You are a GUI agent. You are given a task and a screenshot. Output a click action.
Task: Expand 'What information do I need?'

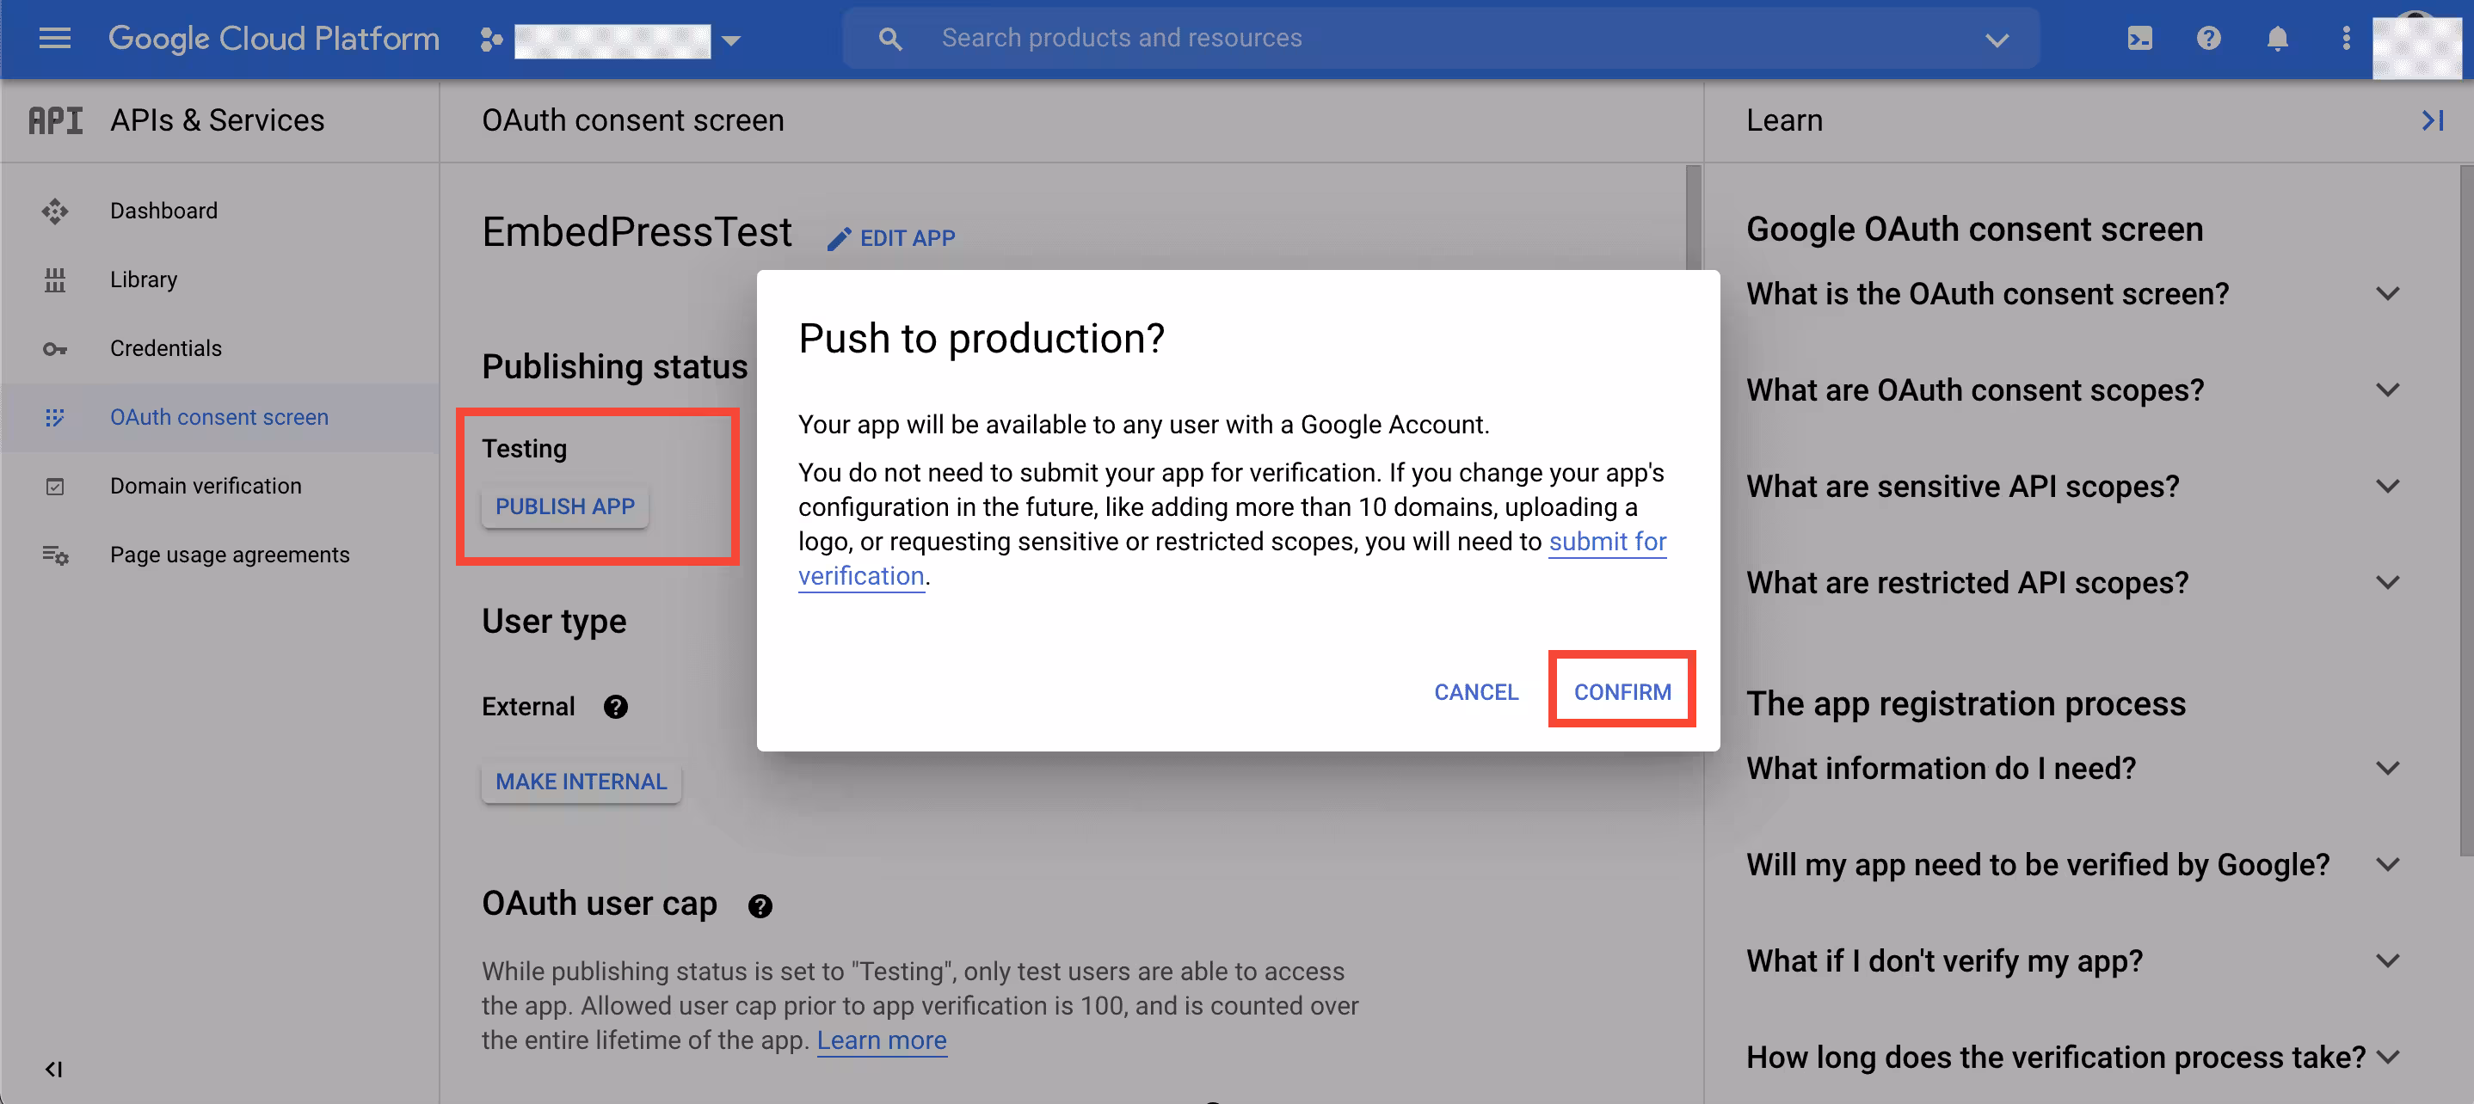coord(2388,768)
